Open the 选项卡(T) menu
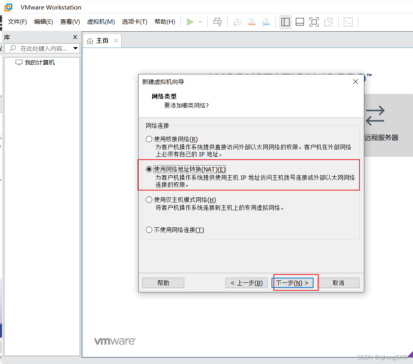 (135, 21)
